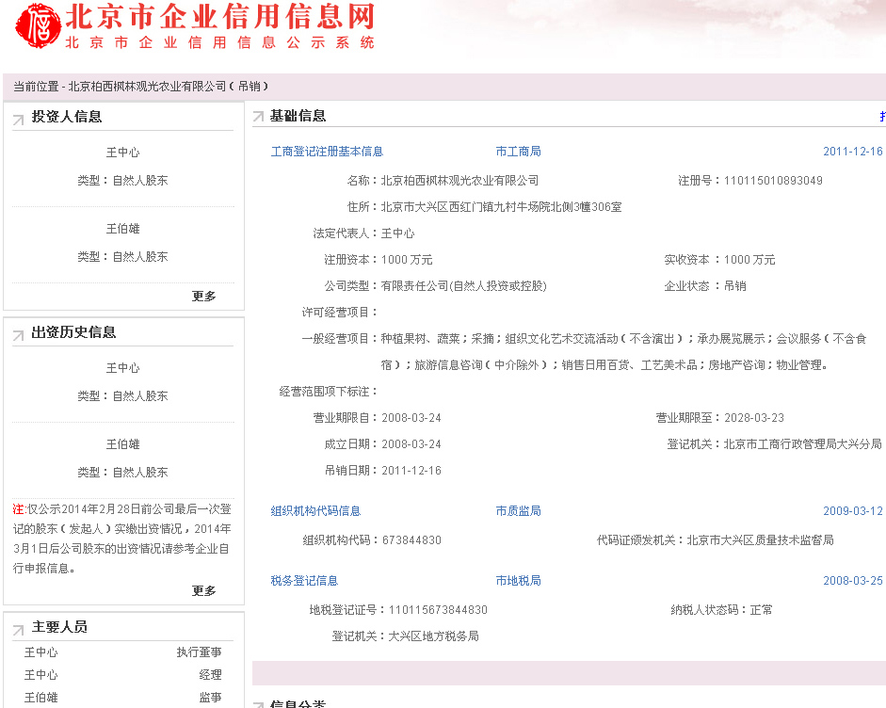Click the address 北京市大兴区西红门镇九村牛场院北侧3幢306室

point(501,207)
